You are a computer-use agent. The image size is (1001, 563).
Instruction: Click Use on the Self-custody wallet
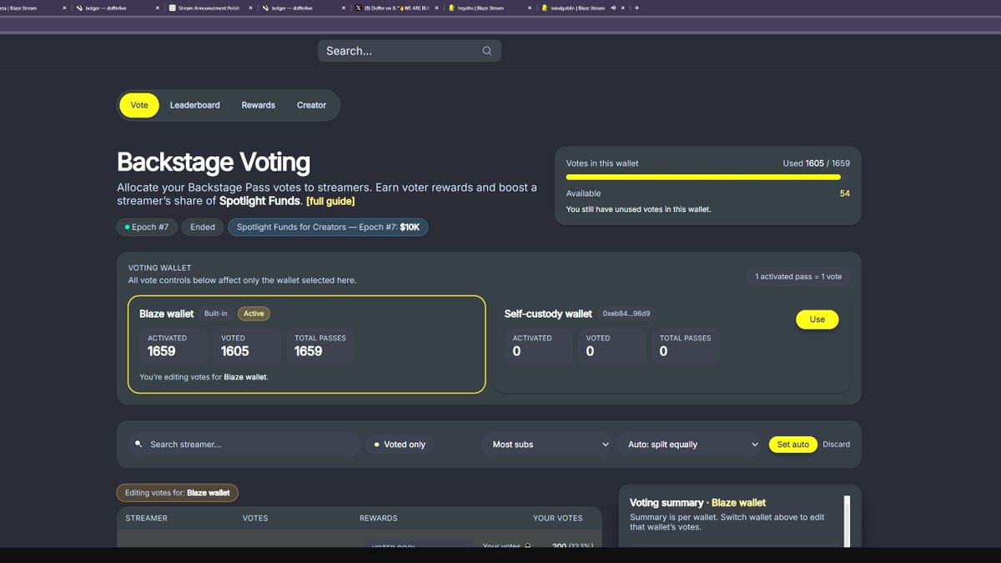pyautogui.click(x=817, y=319)
